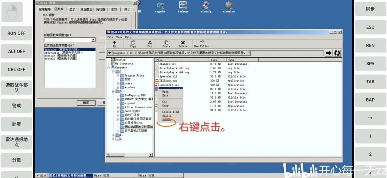Select the Cut scissors toolbar icon
Screen dimensions: 387x178
point(149,43)
